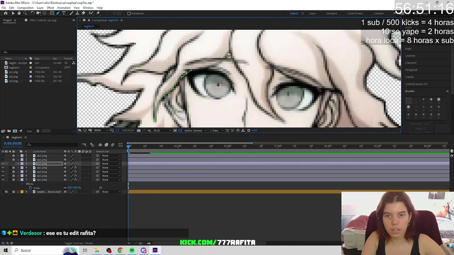Click the Frame Blending icon in timeline
The height and width of the screenshot is (255, 454).
tap(106, 145)
